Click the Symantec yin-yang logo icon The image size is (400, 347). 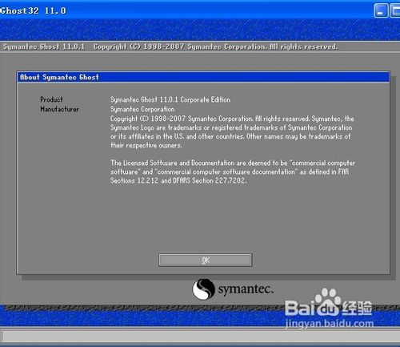coord(203,289)
